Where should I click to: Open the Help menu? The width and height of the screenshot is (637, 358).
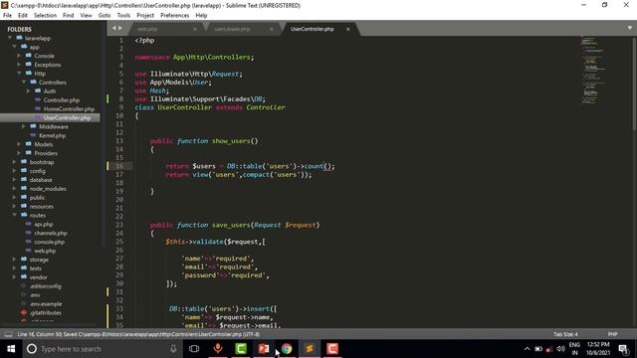click(201, 16)
